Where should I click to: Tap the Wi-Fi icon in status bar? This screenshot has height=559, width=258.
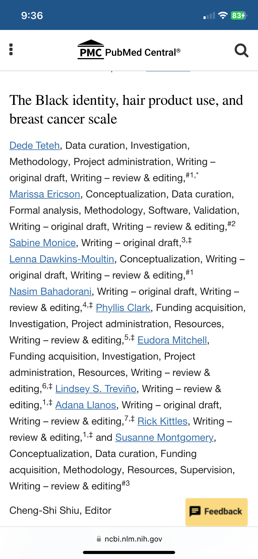pyautogui.click(x=223, y=15)
